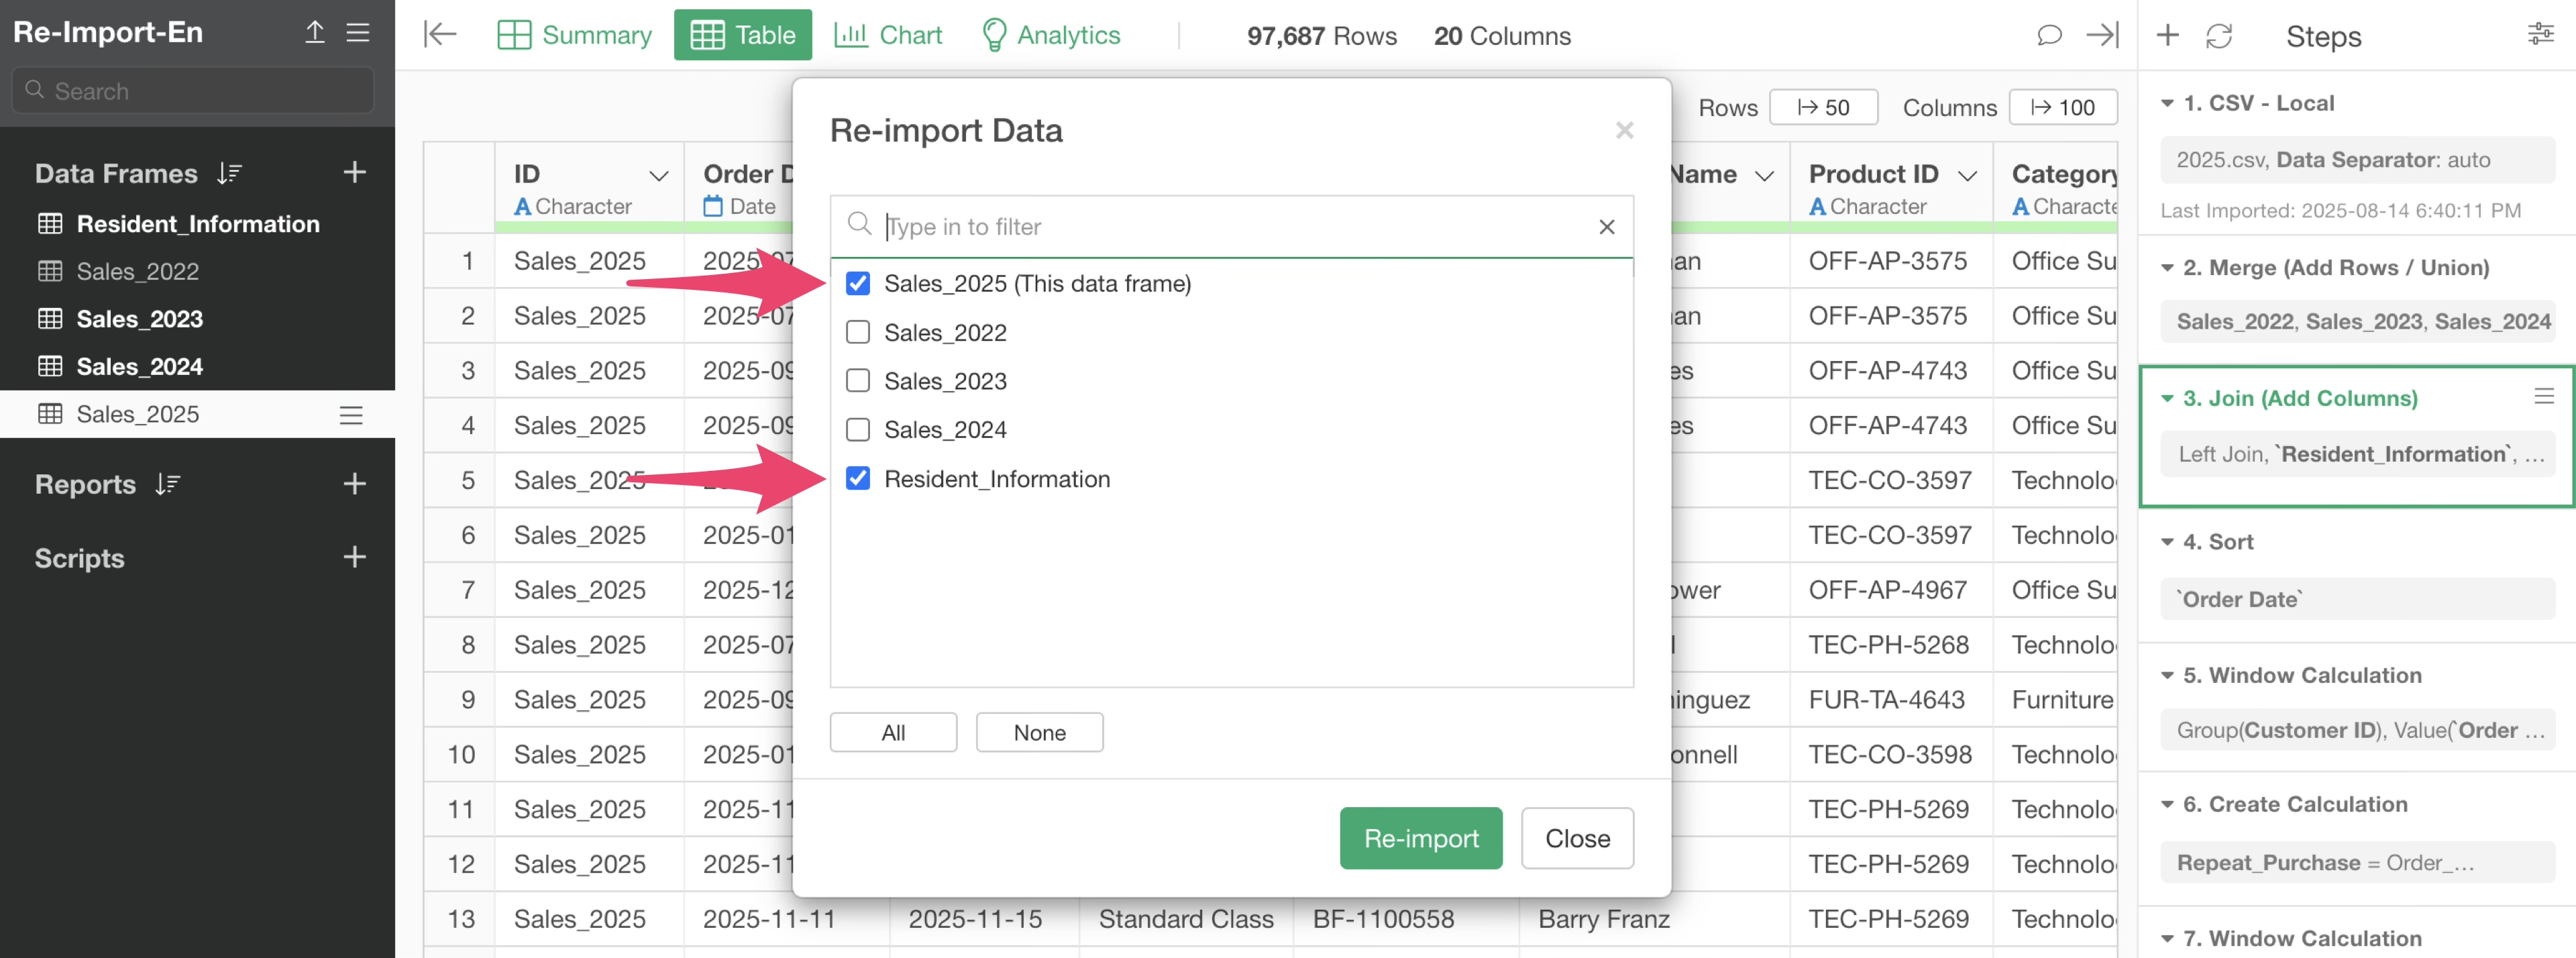This screenshot has height=958, width=2576.
Task: Enable the Sales_2024 checkbox
Action: (x=858, y=429)
